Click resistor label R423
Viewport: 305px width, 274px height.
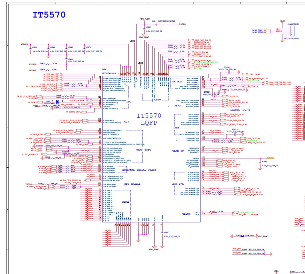(42, 69)
